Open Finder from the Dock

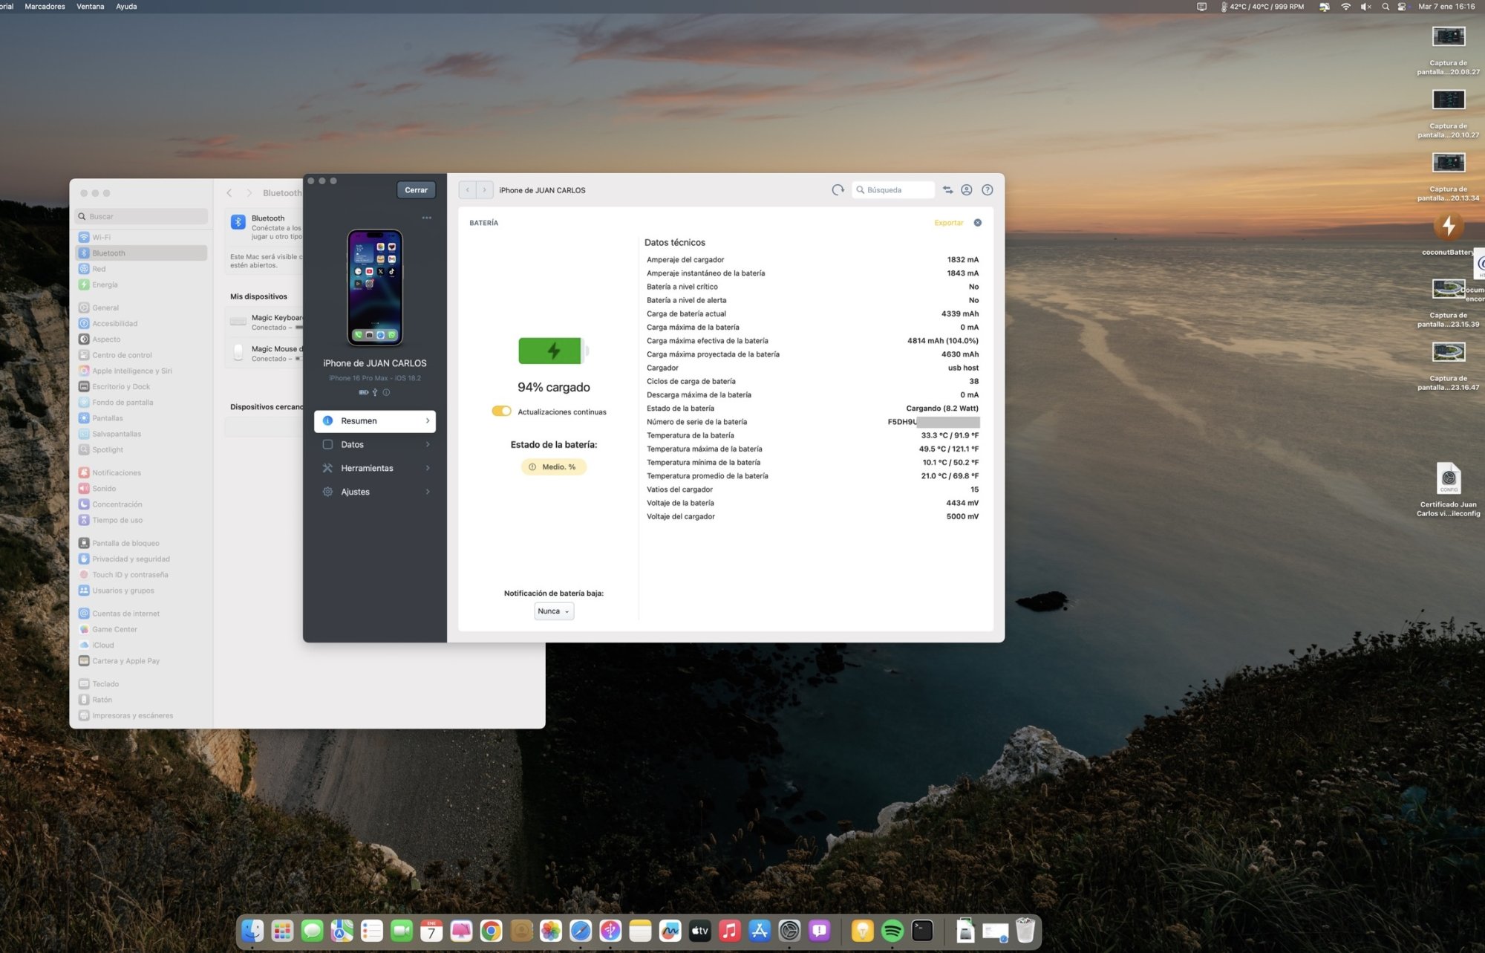pyautogui.click(x=252, y=930)
